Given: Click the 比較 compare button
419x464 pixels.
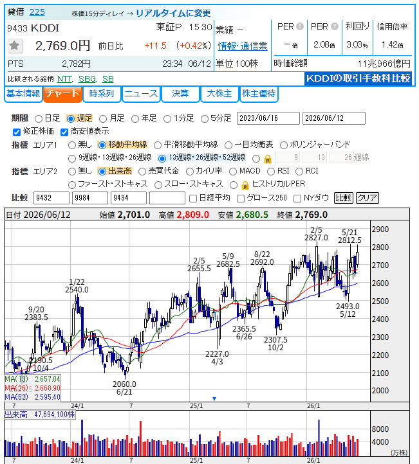Looking at the screenshot, I should [x=344, y=198].
